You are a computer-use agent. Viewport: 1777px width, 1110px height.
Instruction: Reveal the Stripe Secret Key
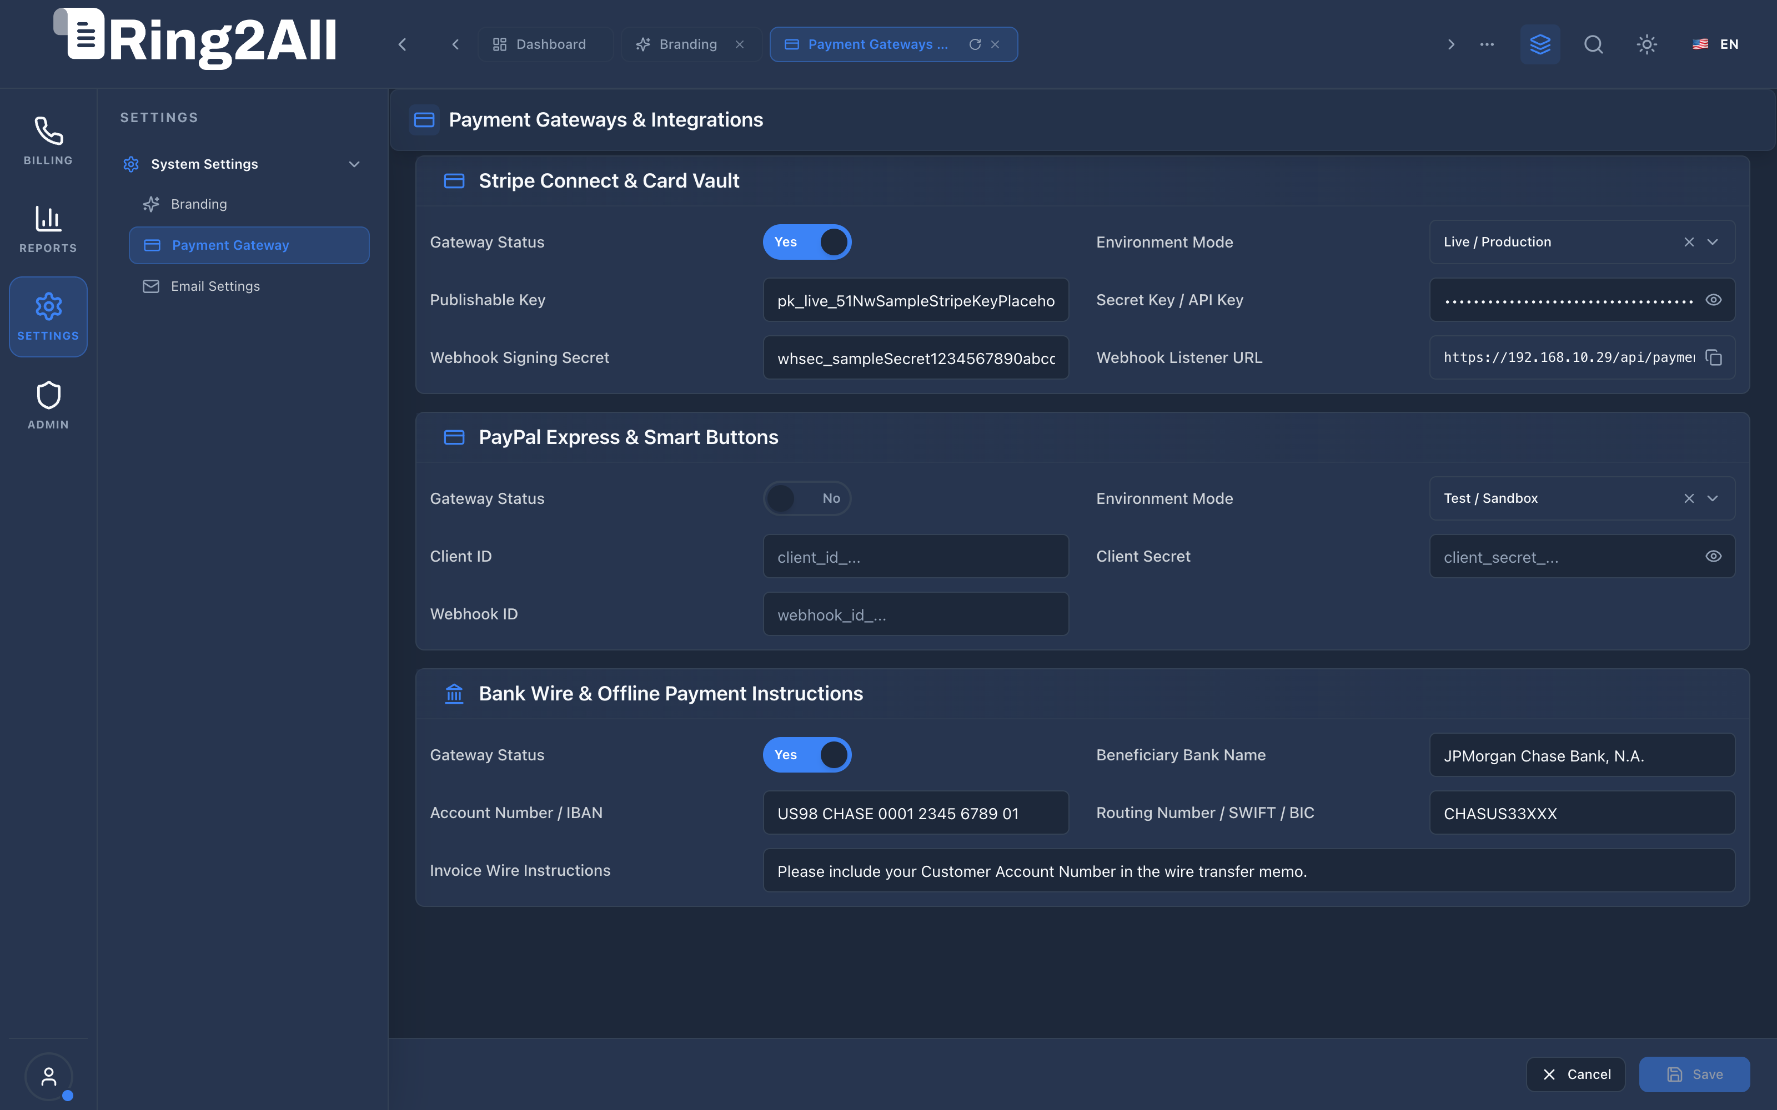tap(1713, 300)
